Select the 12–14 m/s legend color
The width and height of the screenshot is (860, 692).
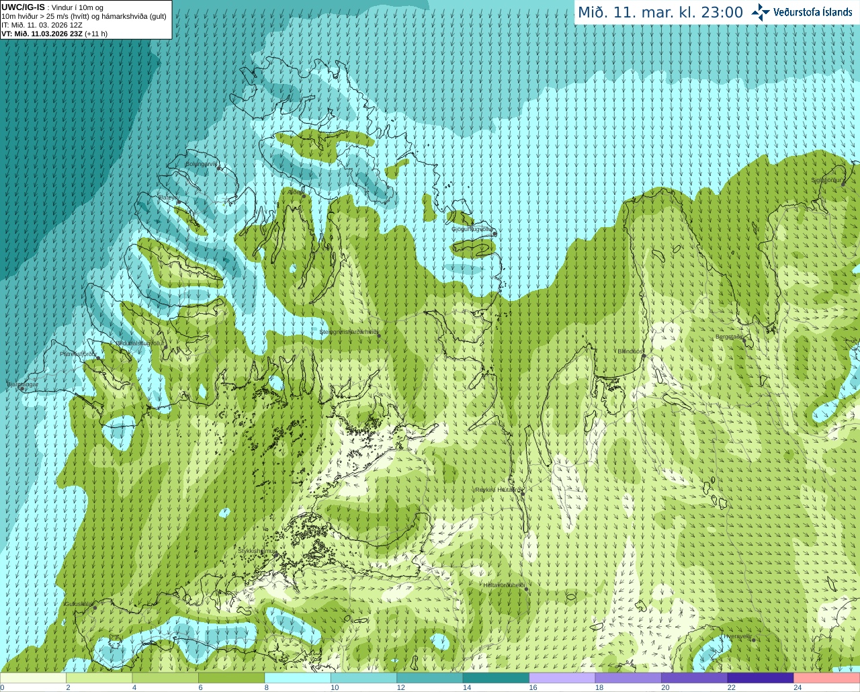tap(430, 678)
